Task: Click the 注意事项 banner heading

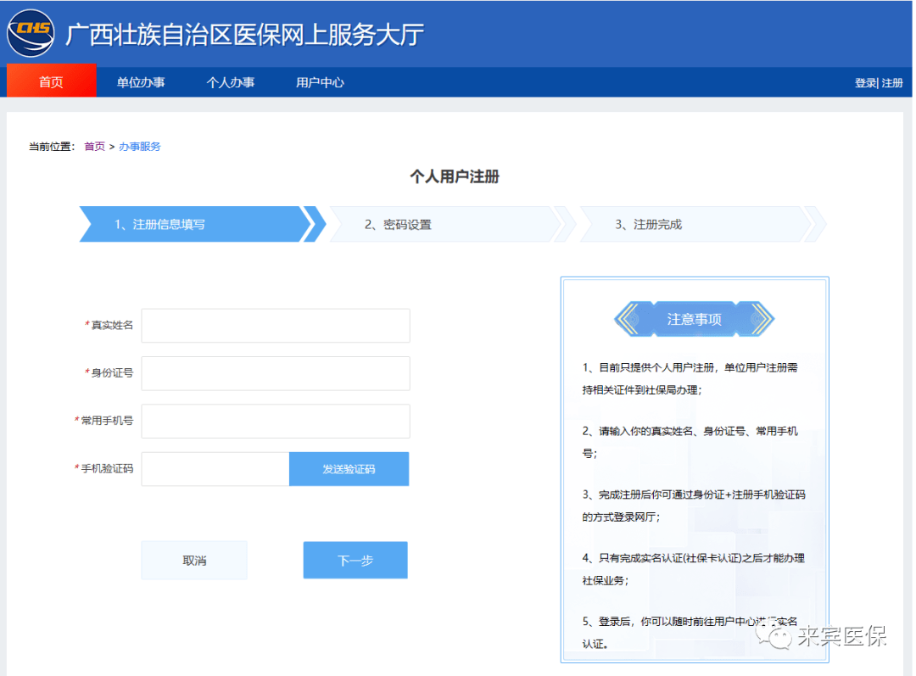Action: click(694, 319)
